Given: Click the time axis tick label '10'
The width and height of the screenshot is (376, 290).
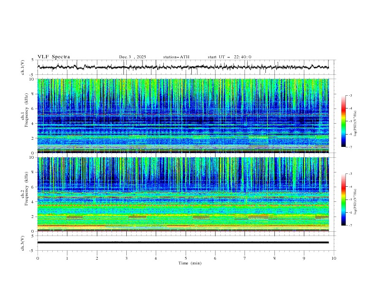Looking at the screenshot, I should click(334, 258).
